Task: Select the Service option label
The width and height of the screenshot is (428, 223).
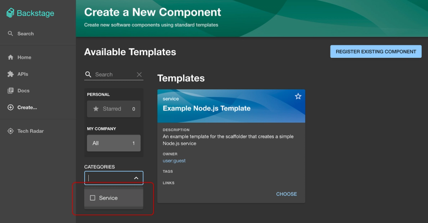Action: coord(108,198)
